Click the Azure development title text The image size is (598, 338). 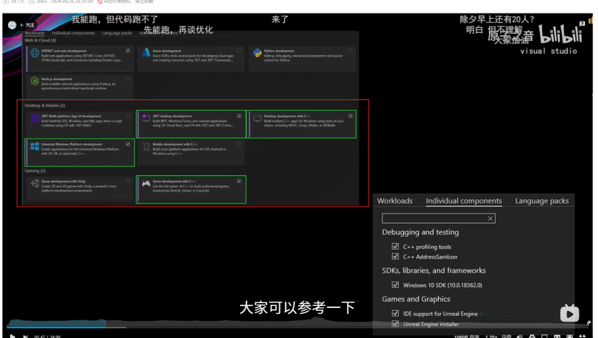coord(166,51)
